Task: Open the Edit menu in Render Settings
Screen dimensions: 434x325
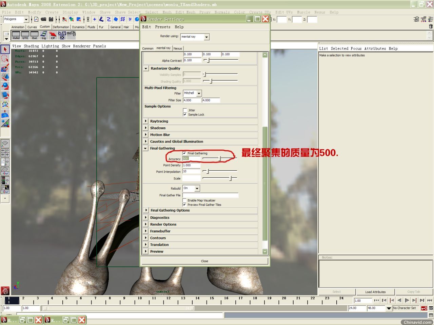Action: coord(146,27)
